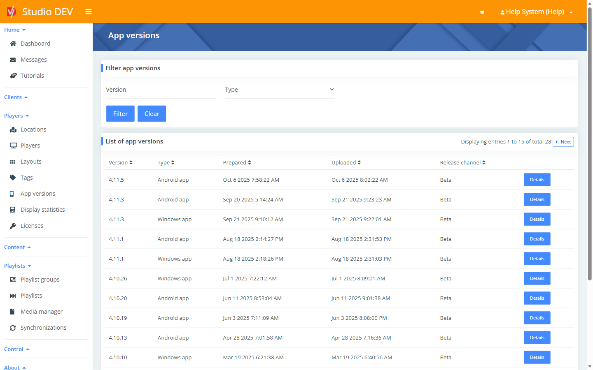This screenshot has height=370, width=593.
Task: Open the Locations map icon
Action: tap(13, 129)
